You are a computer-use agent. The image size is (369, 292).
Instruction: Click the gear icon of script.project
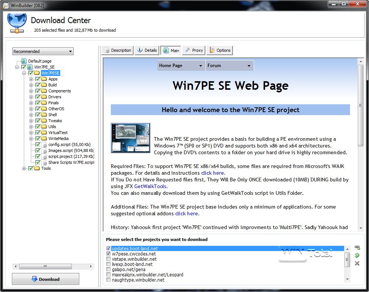click(44, 156)
